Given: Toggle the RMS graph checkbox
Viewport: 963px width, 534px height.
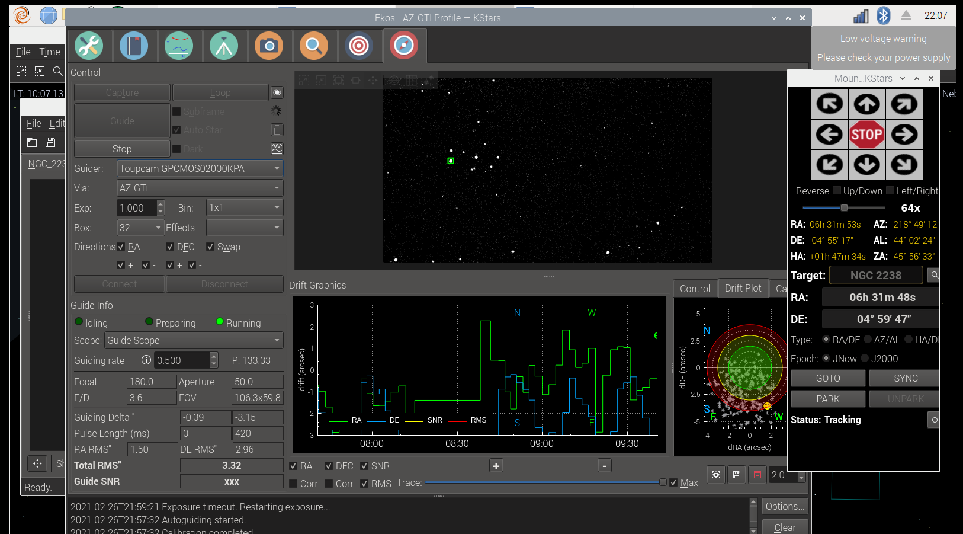Looking at the screenshot, I should click(364, 484).
